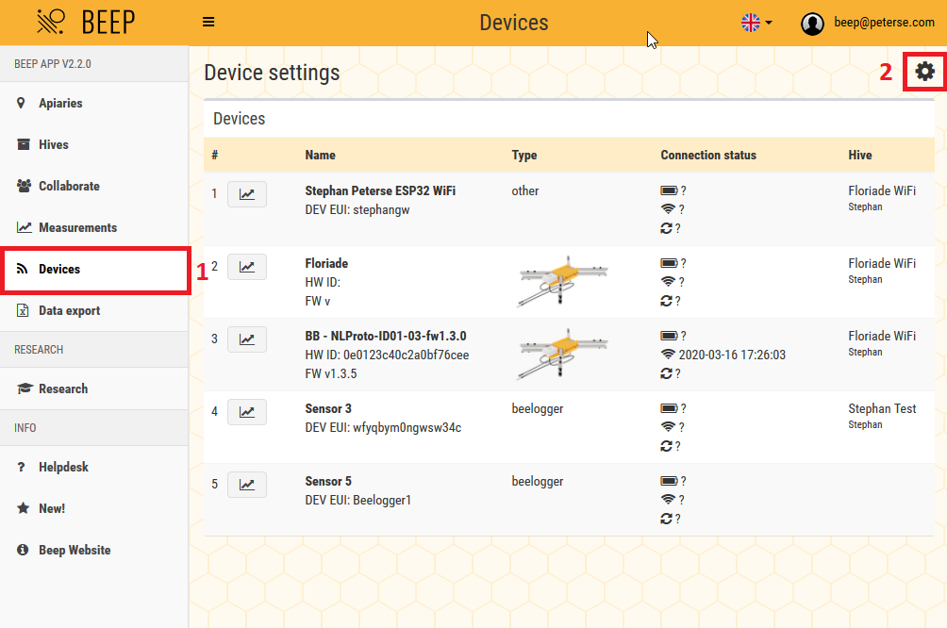Click battery icon in Sensor 3 row
This screenshot has width=947, height=628.
tap(669, 408)
